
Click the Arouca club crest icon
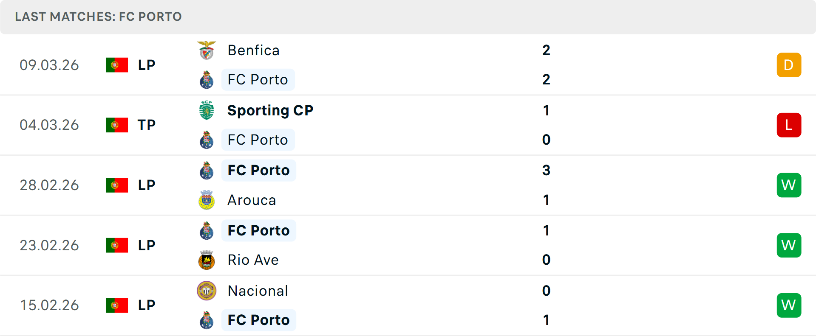coord(207,200)
